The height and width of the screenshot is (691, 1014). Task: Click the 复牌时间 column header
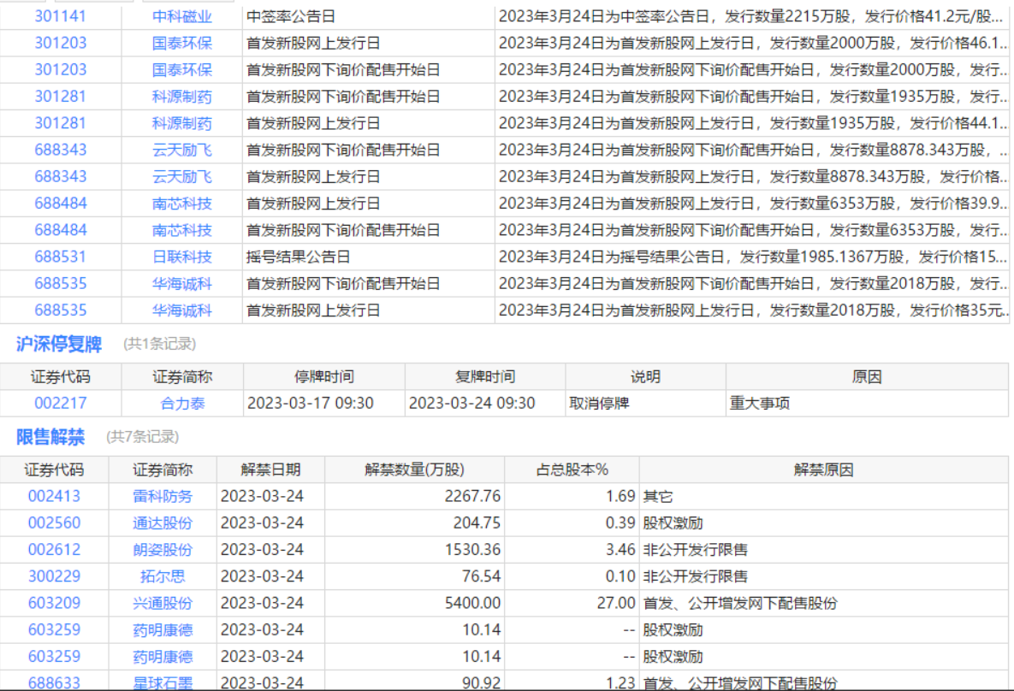click(x=485, y=377)
